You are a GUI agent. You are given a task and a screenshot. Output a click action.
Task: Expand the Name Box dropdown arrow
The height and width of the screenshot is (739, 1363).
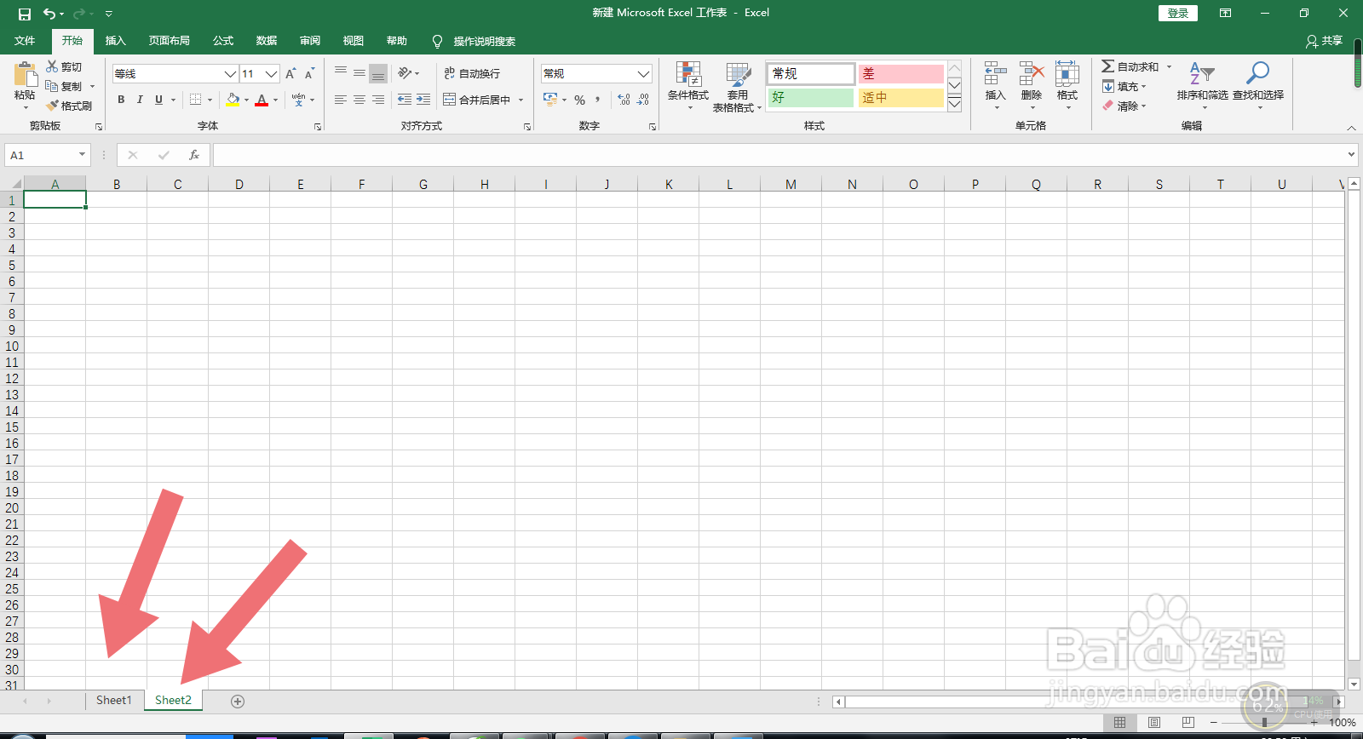pos(82,155)
